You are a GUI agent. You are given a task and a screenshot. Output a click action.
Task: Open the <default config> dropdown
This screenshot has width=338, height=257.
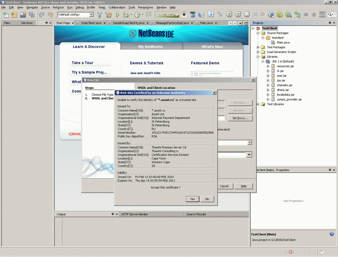tap(91, 15)
